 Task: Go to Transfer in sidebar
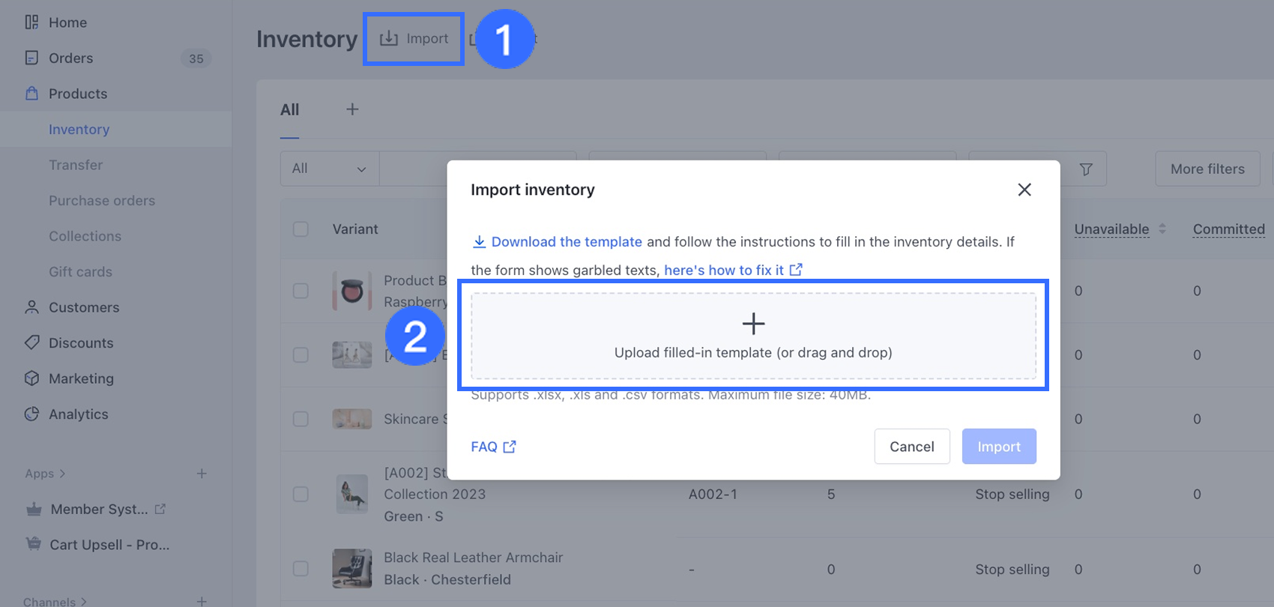pyautogui.click(x=76, y=165)
